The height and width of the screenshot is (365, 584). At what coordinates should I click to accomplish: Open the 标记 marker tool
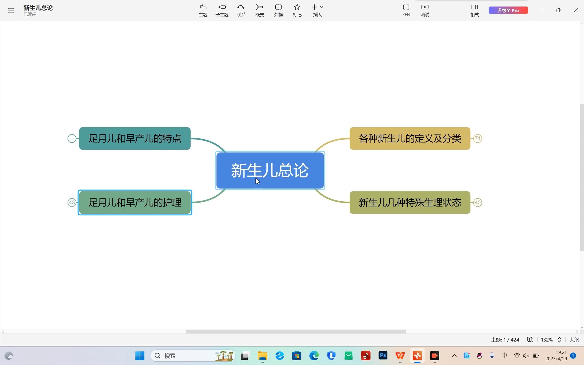pos(297,10)
